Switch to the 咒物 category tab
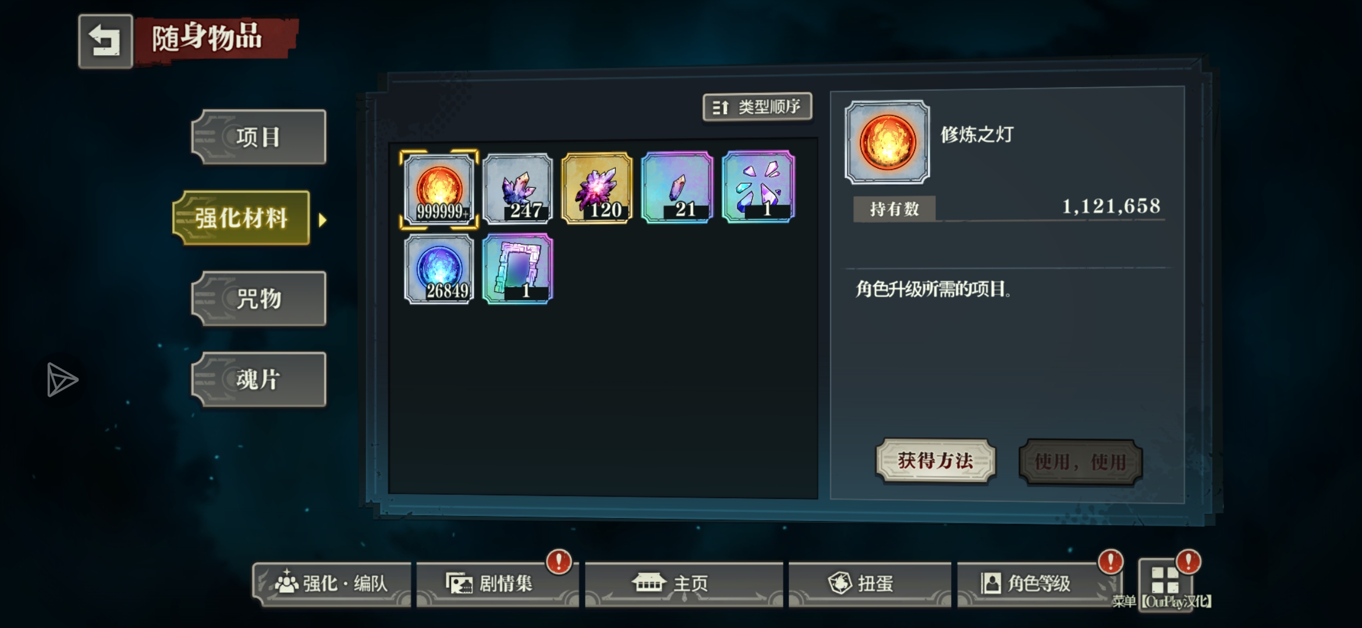 [x=259, y=299]
